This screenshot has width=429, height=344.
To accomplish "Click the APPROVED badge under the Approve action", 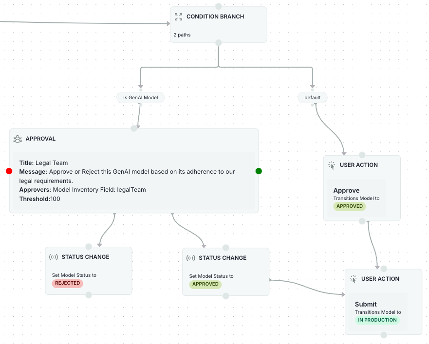I will [x=350, y=206].
